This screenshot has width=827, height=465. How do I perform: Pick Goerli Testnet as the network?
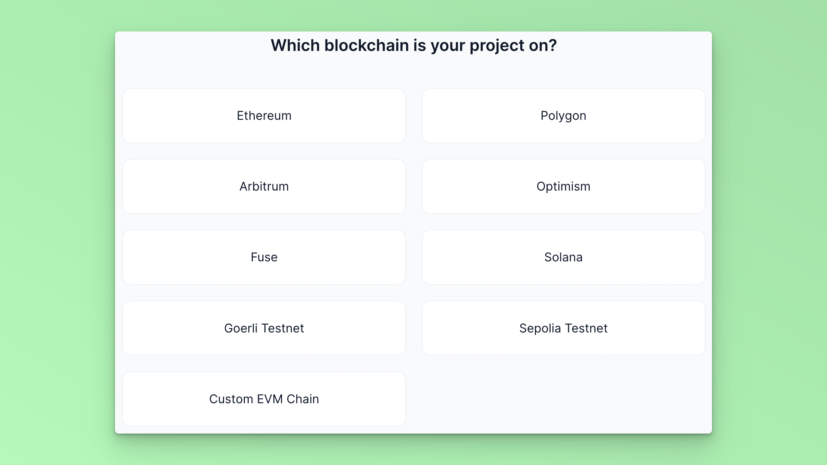(264, 328)
